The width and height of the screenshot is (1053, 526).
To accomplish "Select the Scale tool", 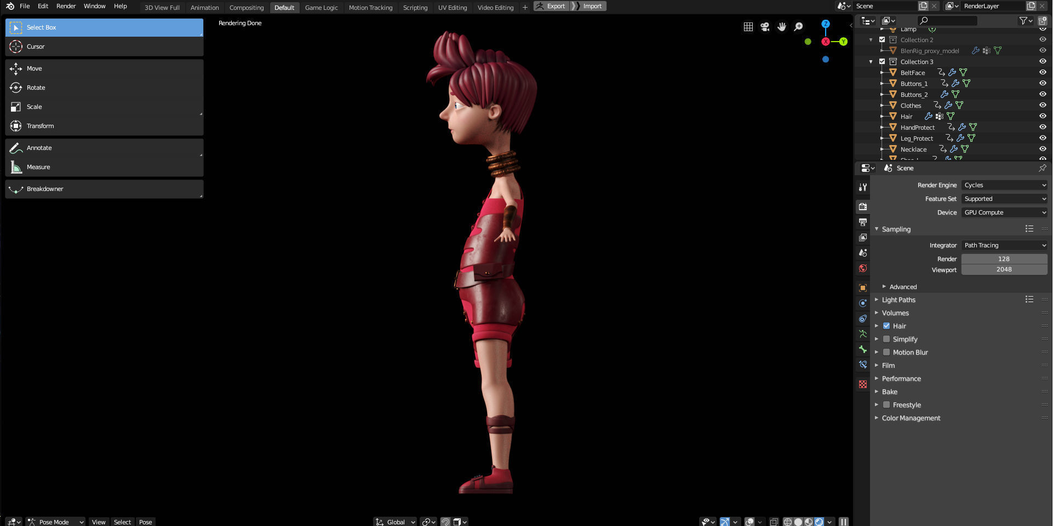I will (104, 107).
